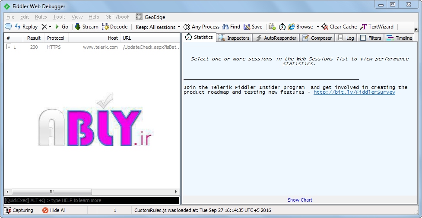The width and height of the screenshot is (422, 218).
Task: Click /UpdateCheck.aspx URL cell
Action: coord(151,47)
